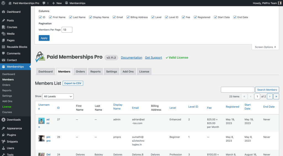
Task: Click the pmpro user's avatar thumbnail
Action: tap(41, 138)
